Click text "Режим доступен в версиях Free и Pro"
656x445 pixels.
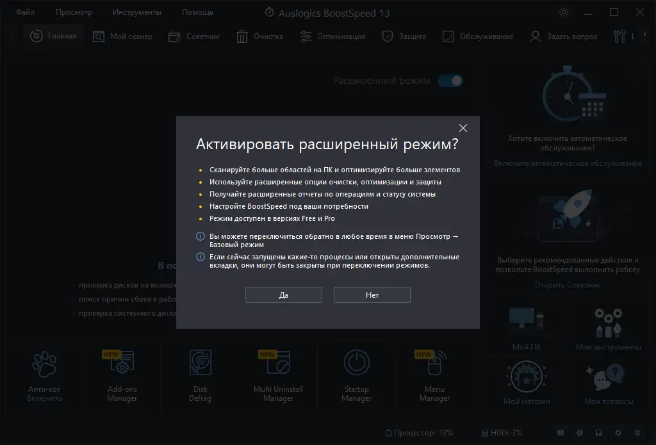[x=272, y=218]
